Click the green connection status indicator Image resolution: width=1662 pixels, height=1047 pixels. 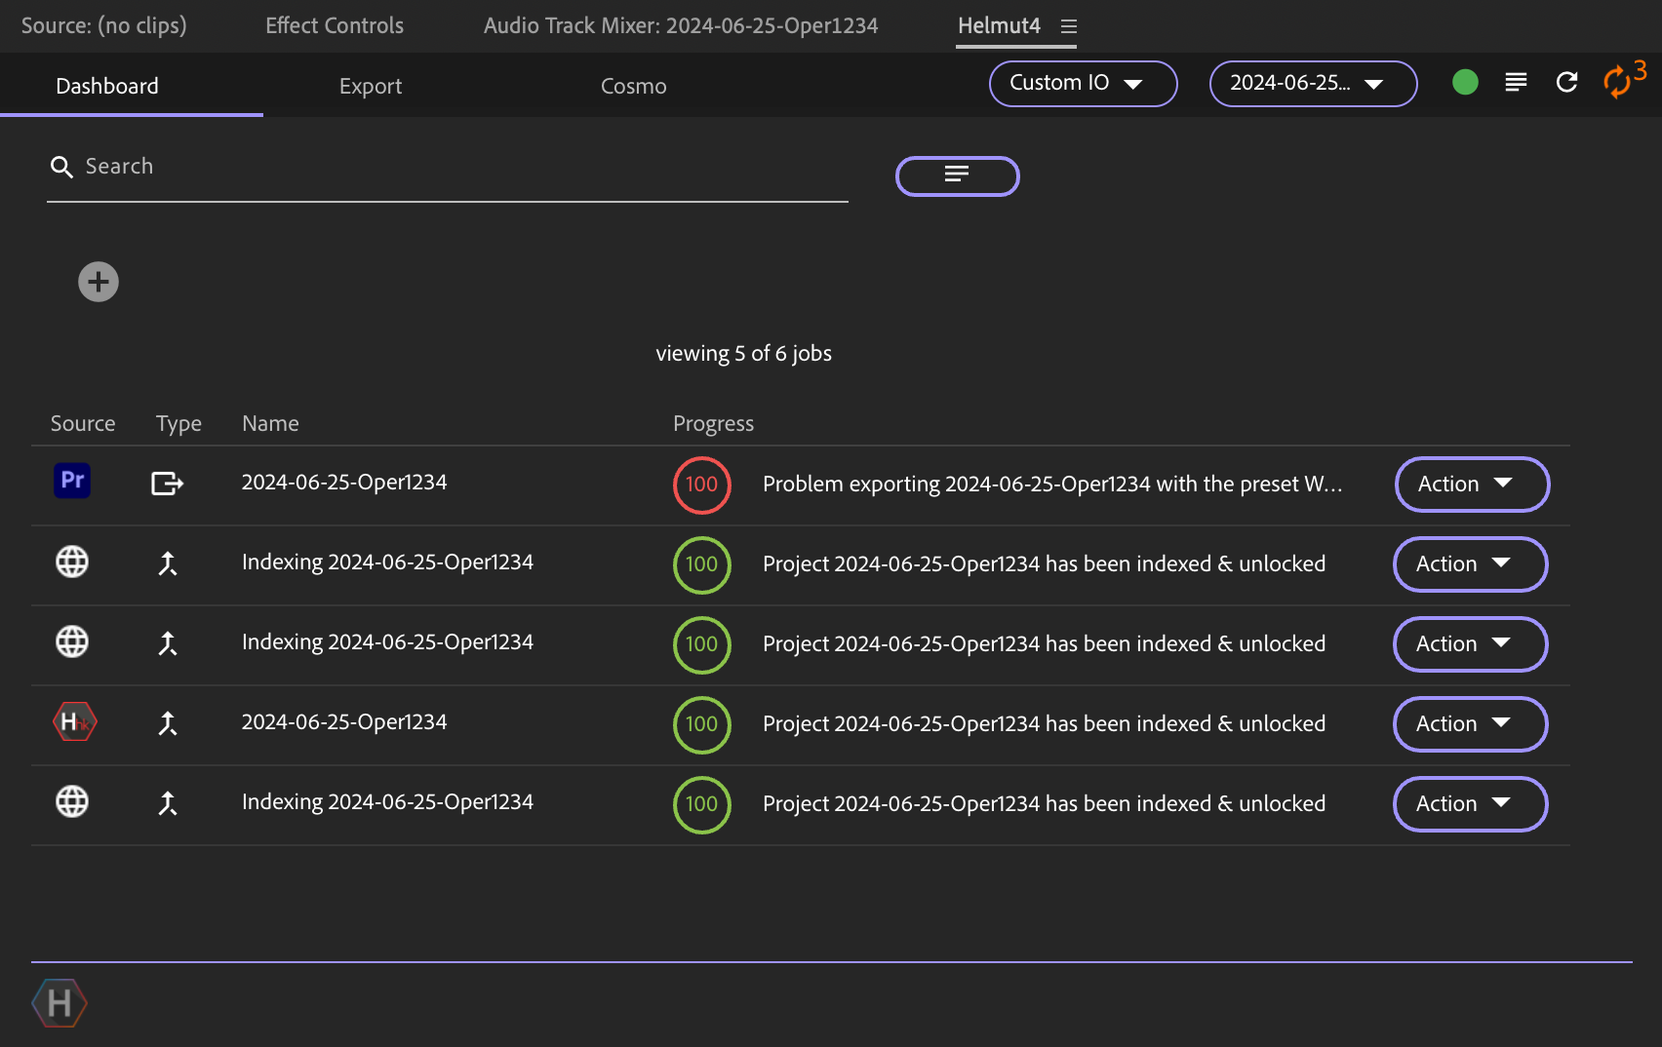[1465, 83]
